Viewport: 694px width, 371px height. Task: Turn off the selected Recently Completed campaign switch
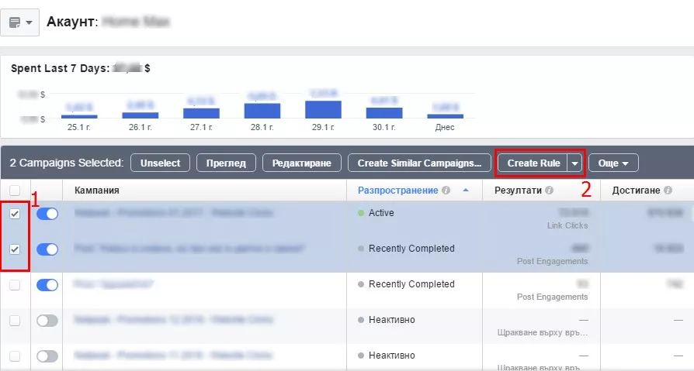click(x=47, y=249)
